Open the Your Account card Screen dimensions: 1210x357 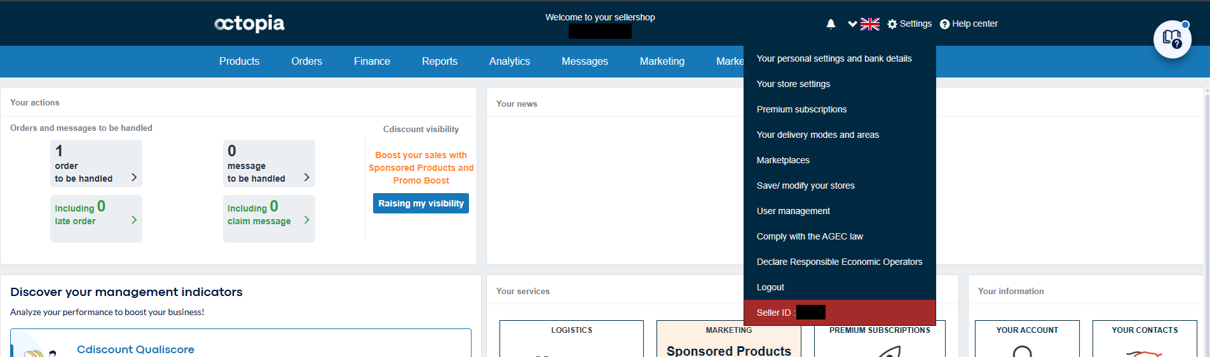[1027, 339]
